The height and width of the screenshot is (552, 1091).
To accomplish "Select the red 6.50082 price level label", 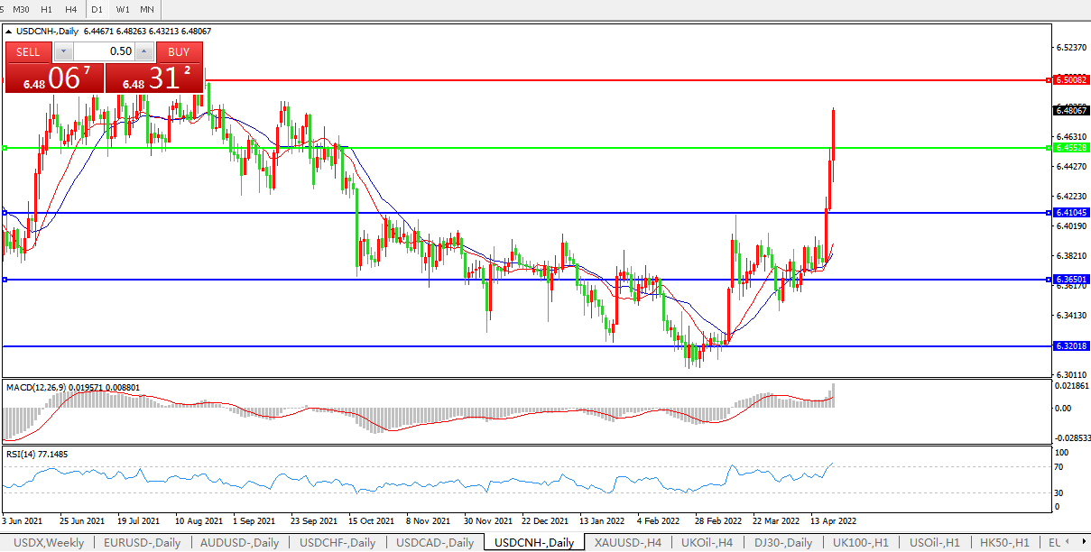I will 1071,80.
